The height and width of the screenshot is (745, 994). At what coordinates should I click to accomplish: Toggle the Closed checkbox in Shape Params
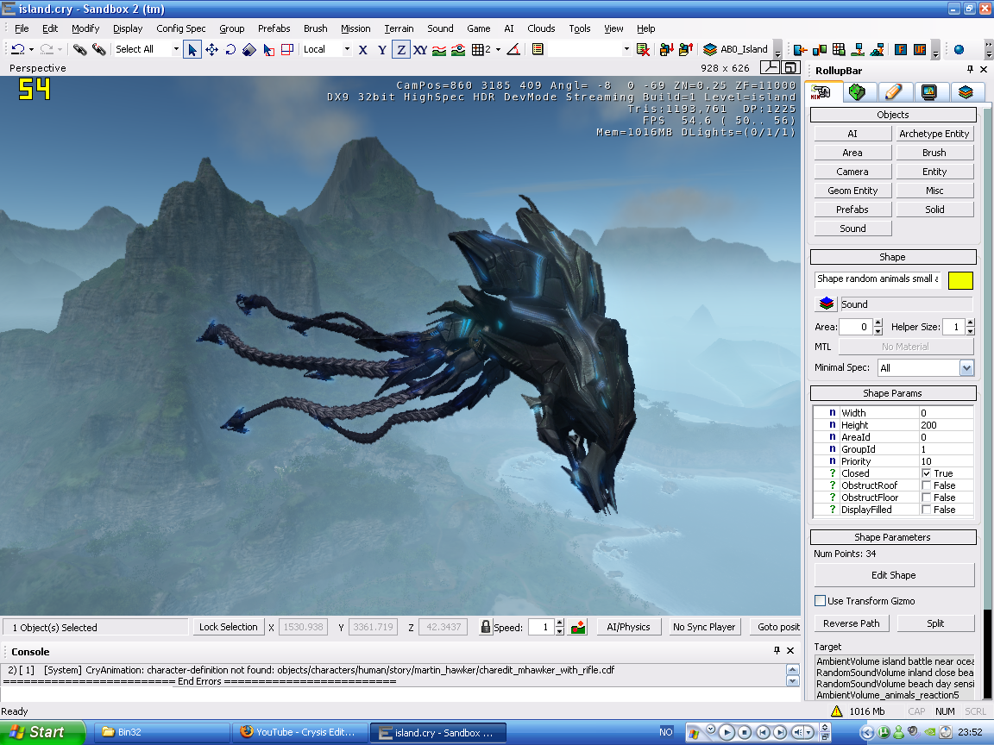tap(926, 473)
